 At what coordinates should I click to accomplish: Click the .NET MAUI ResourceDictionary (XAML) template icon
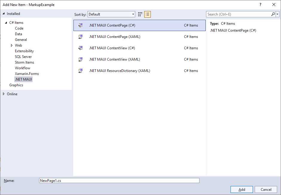point(80,70)
